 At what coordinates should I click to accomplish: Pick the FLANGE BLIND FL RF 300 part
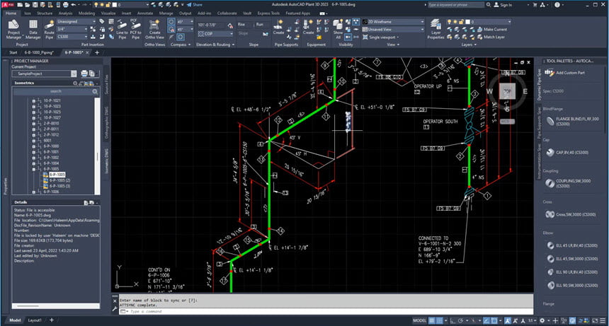(572, 122)
